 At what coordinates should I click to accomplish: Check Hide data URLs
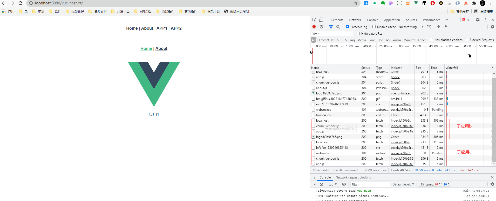358,33
